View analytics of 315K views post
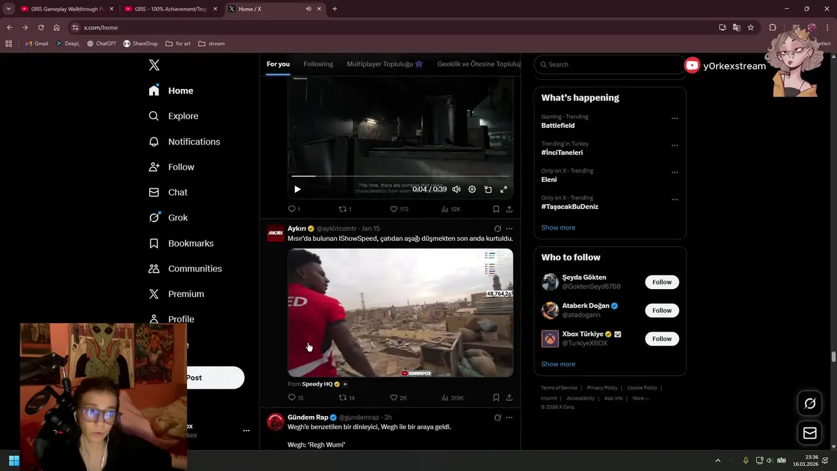 (x=452, y=397)
